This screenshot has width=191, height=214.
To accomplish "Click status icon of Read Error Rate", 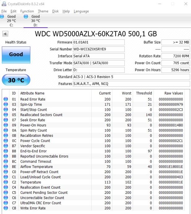I will (x=6, y=99).
